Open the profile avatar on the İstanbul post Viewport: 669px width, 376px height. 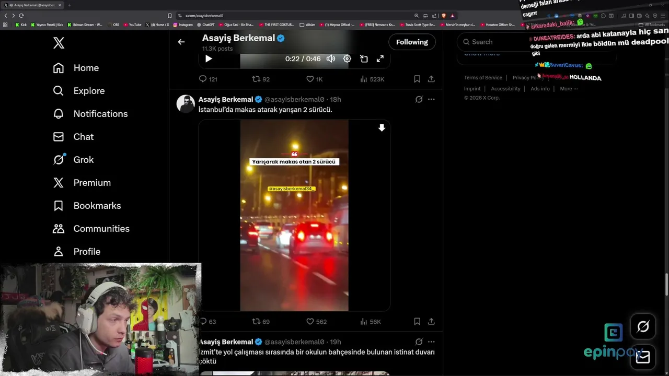tap(186, 103)
